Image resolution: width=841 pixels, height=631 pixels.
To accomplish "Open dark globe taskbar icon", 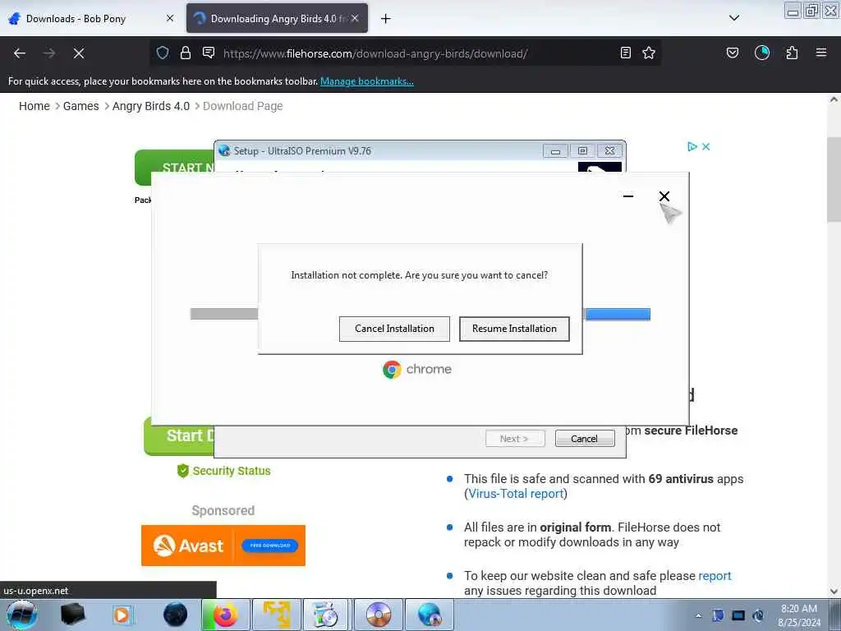I will click(176, 615).
